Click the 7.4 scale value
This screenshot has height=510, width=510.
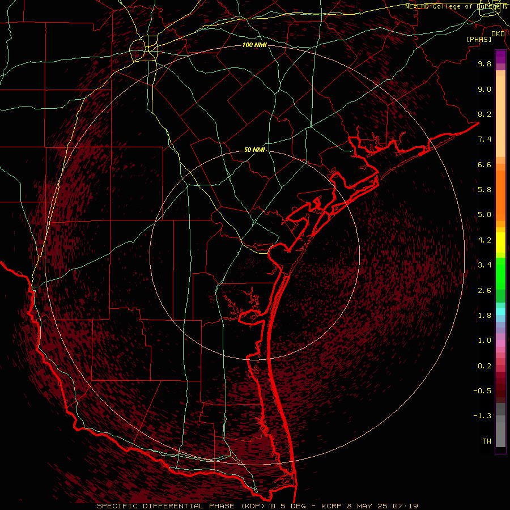[x=484, y=139]
